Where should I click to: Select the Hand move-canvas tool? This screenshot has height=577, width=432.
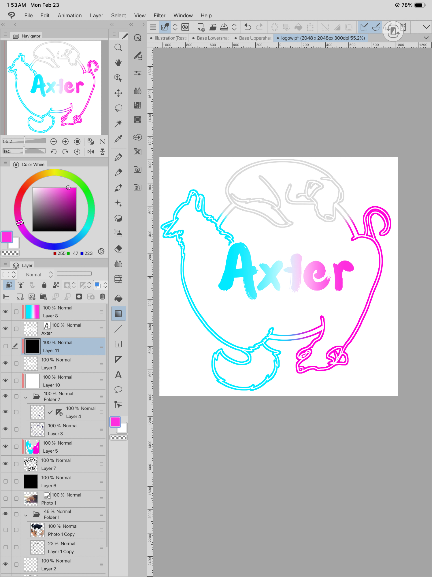tap(118, 63)
